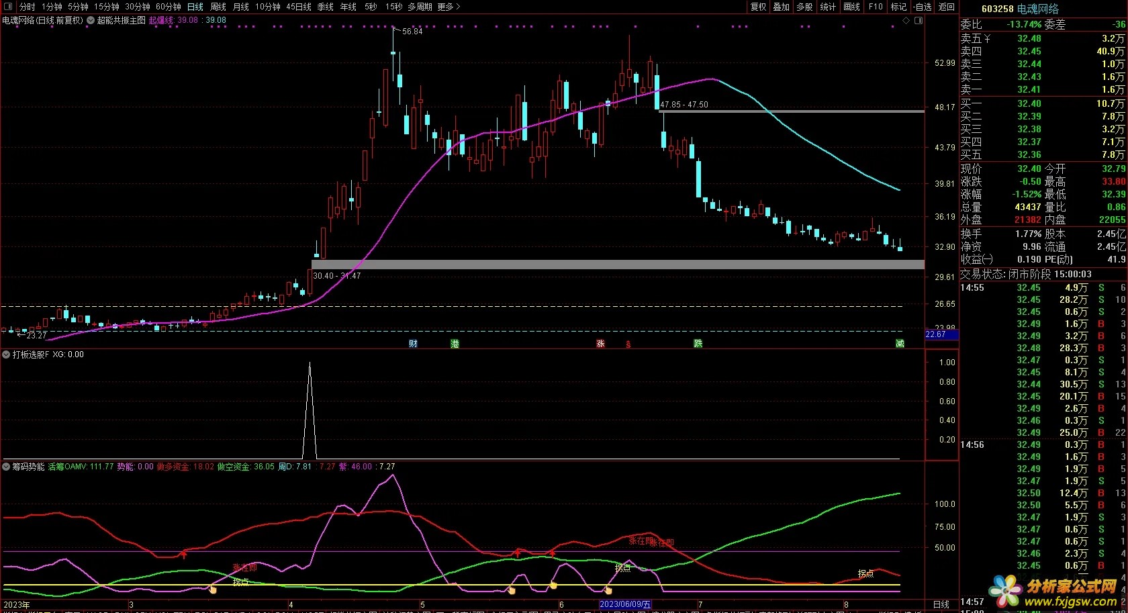The width and height of the screenshot is (1128, 613).
Task: Click the 拐点 label near August
Action: coord(866,573)
